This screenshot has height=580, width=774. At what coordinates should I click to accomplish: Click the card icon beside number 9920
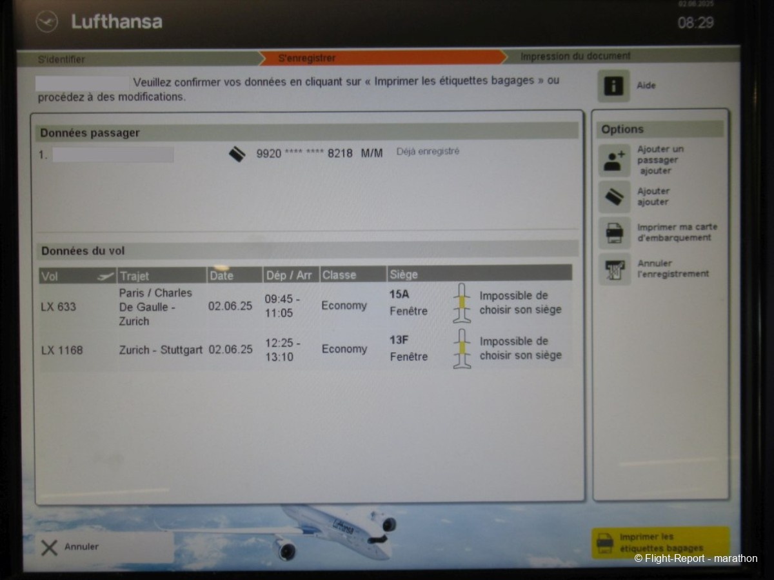(237, 154)
